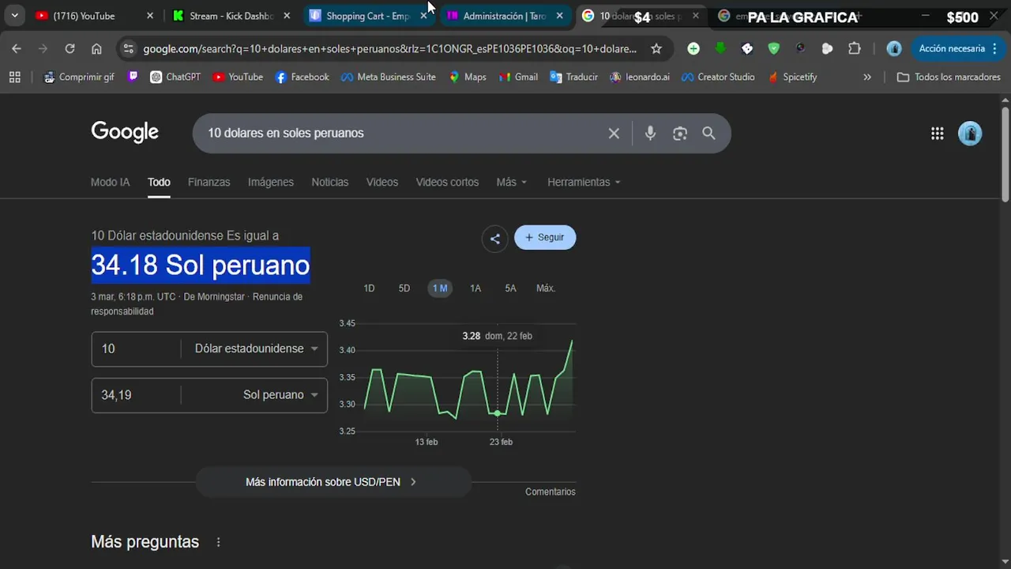Viewport: 1011px width, 569px height.
Task: Click the Google logo
Action: [125, 133]
